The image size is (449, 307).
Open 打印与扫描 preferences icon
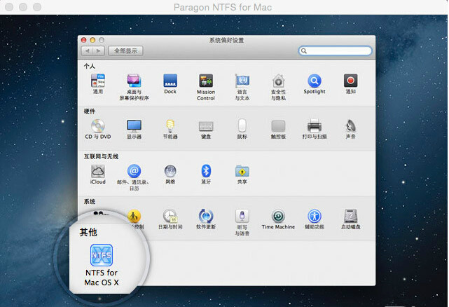click(x=315, y=126)
